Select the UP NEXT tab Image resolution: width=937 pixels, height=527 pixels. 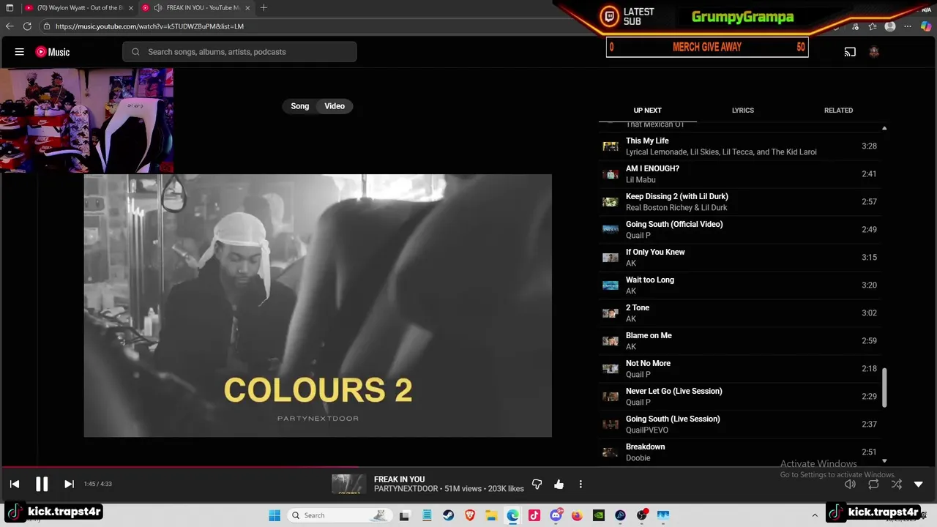(x=647, y=111)
